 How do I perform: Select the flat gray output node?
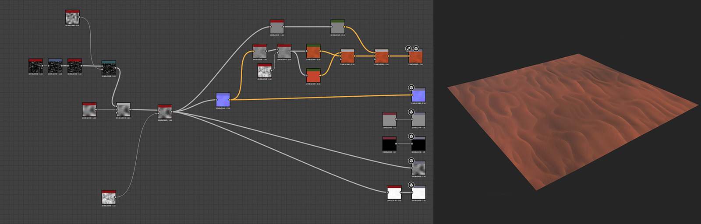418,119
